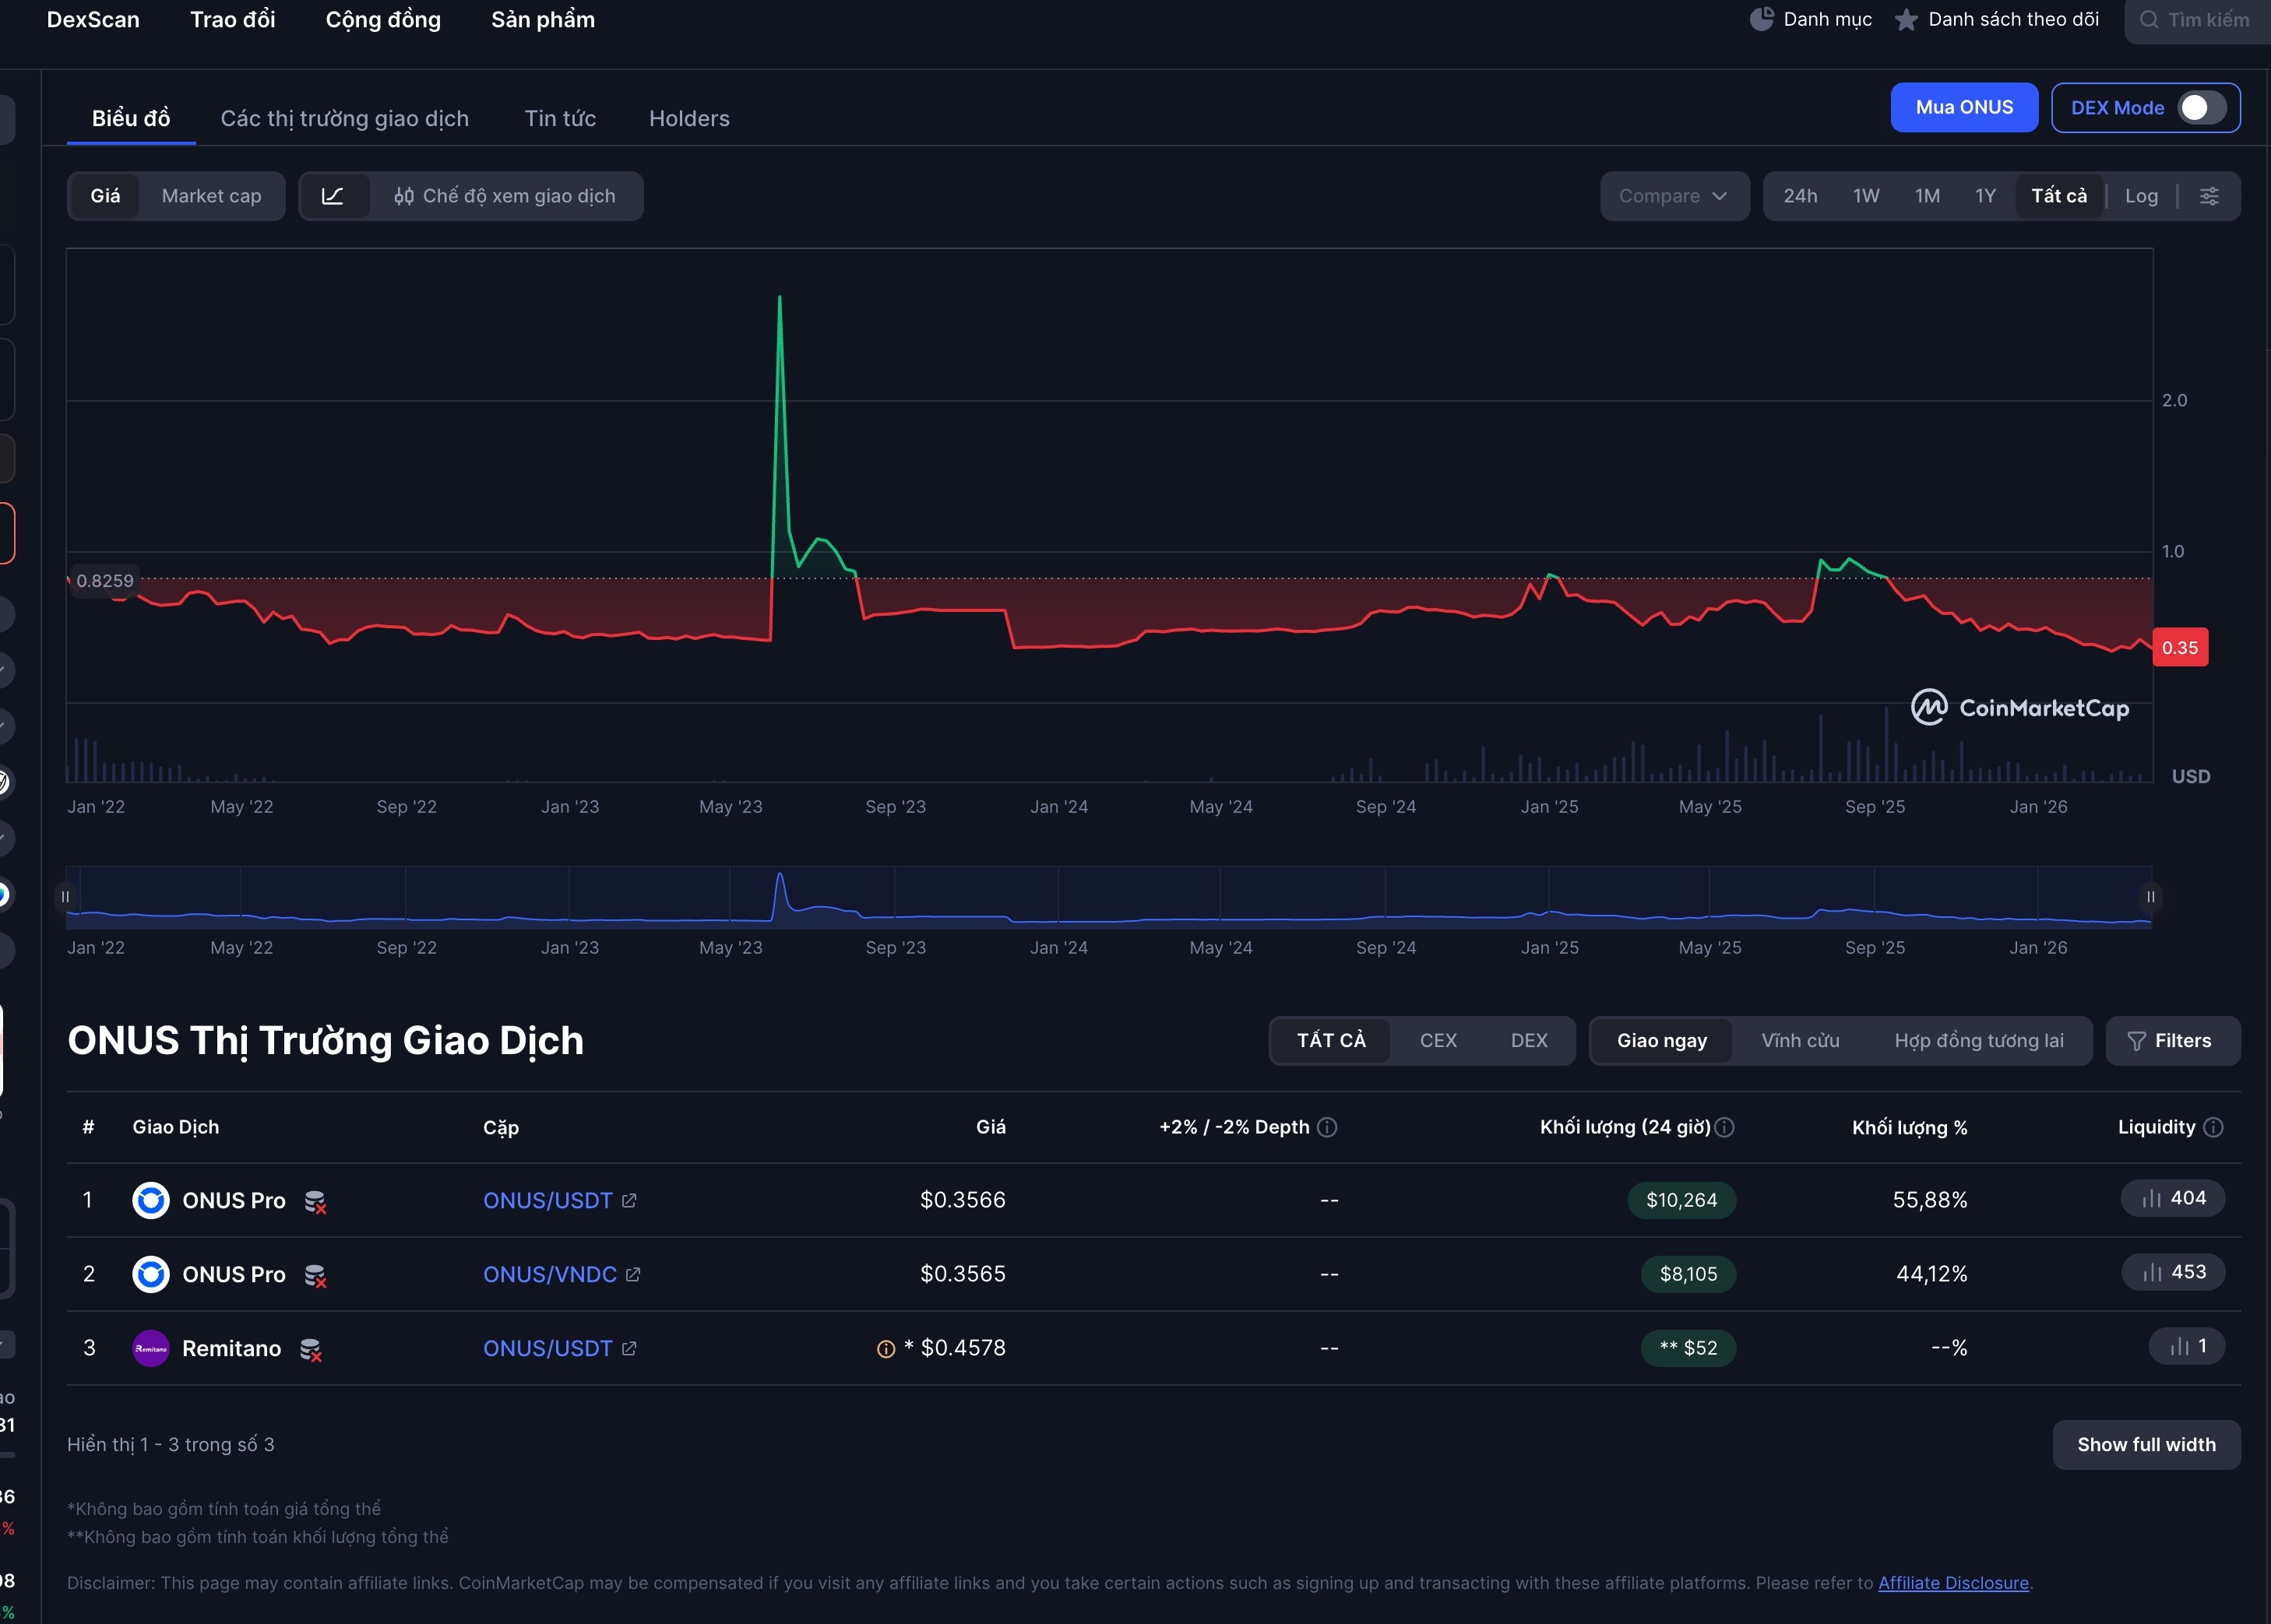Select the 1Y time range
Screen dimensions: 2271x1624
[x=1985, y=196]
